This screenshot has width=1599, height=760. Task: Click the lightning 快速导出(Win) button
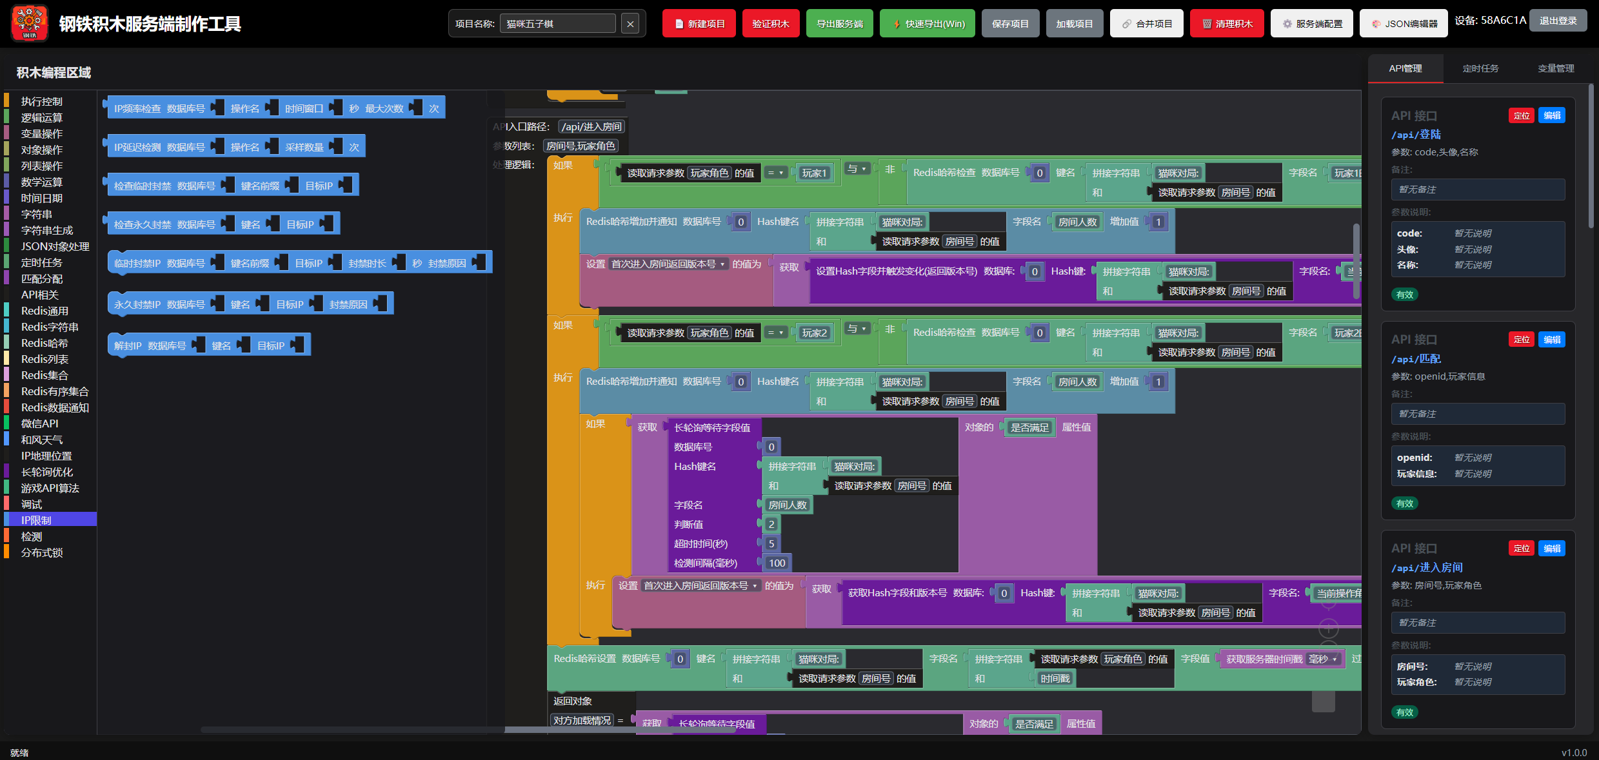pyautogui.click(x=927, y=24)
